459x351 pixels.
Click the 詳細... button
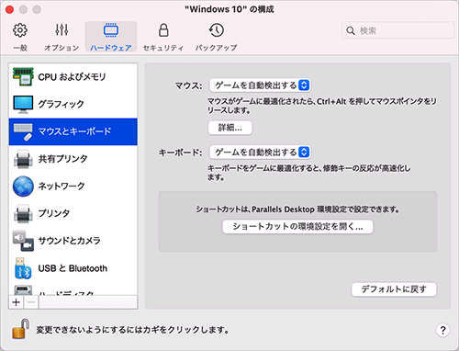[230, 128]
